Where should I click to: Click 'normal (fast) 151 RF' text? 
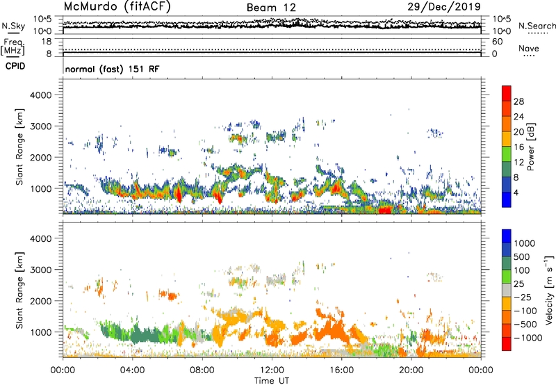(x=112, y=69)
